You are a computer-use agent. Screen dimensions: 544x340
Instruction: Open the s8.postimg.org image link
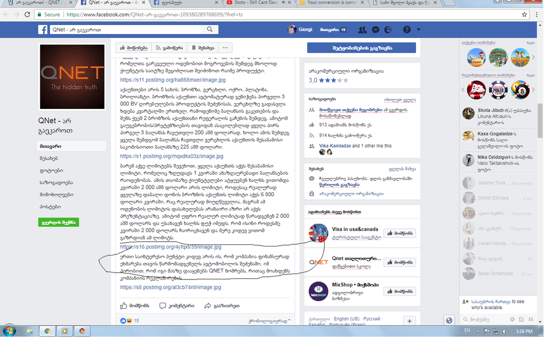171,287
